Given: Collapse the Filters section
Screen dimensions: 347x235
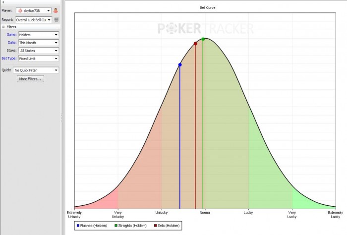Looking at the screenshot, I should tap(3, 27).
